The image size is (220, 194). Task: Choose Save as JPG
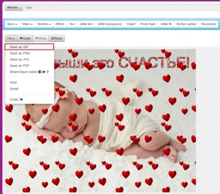coord(30,60)
